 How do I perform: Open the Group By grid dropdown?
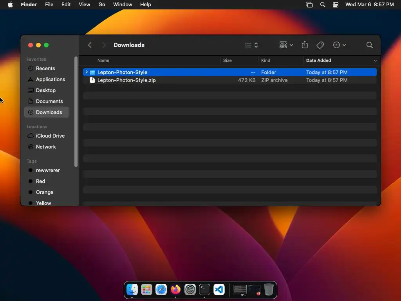286,45
